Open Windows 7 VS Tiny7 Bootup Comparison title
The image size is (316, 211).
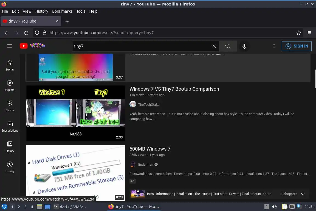174,89
